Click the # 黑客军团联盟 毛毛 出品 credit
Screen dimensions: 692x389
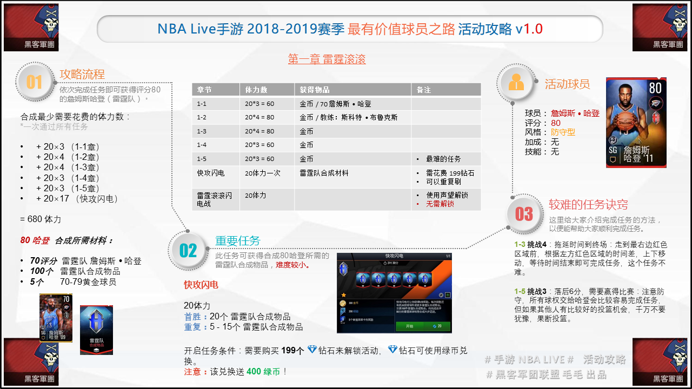(x=546, y=374)
